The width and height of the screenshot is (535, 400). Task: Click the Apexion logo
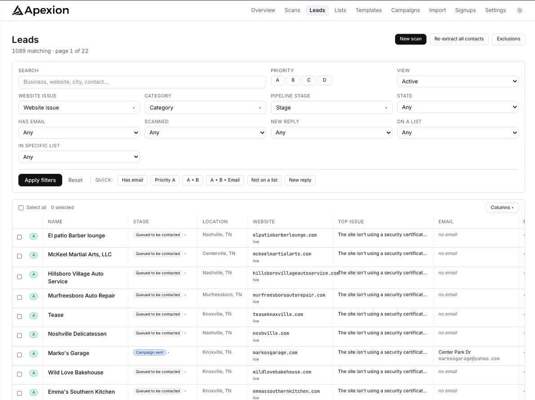[x=40, y=10]
